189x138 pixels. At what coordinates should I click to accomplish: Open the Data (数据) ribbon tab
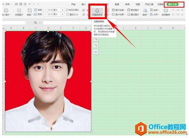[117, 4]
